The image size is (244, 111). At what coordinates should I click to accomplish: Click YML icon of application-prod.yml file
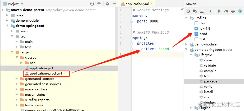[x=27, y=73]
